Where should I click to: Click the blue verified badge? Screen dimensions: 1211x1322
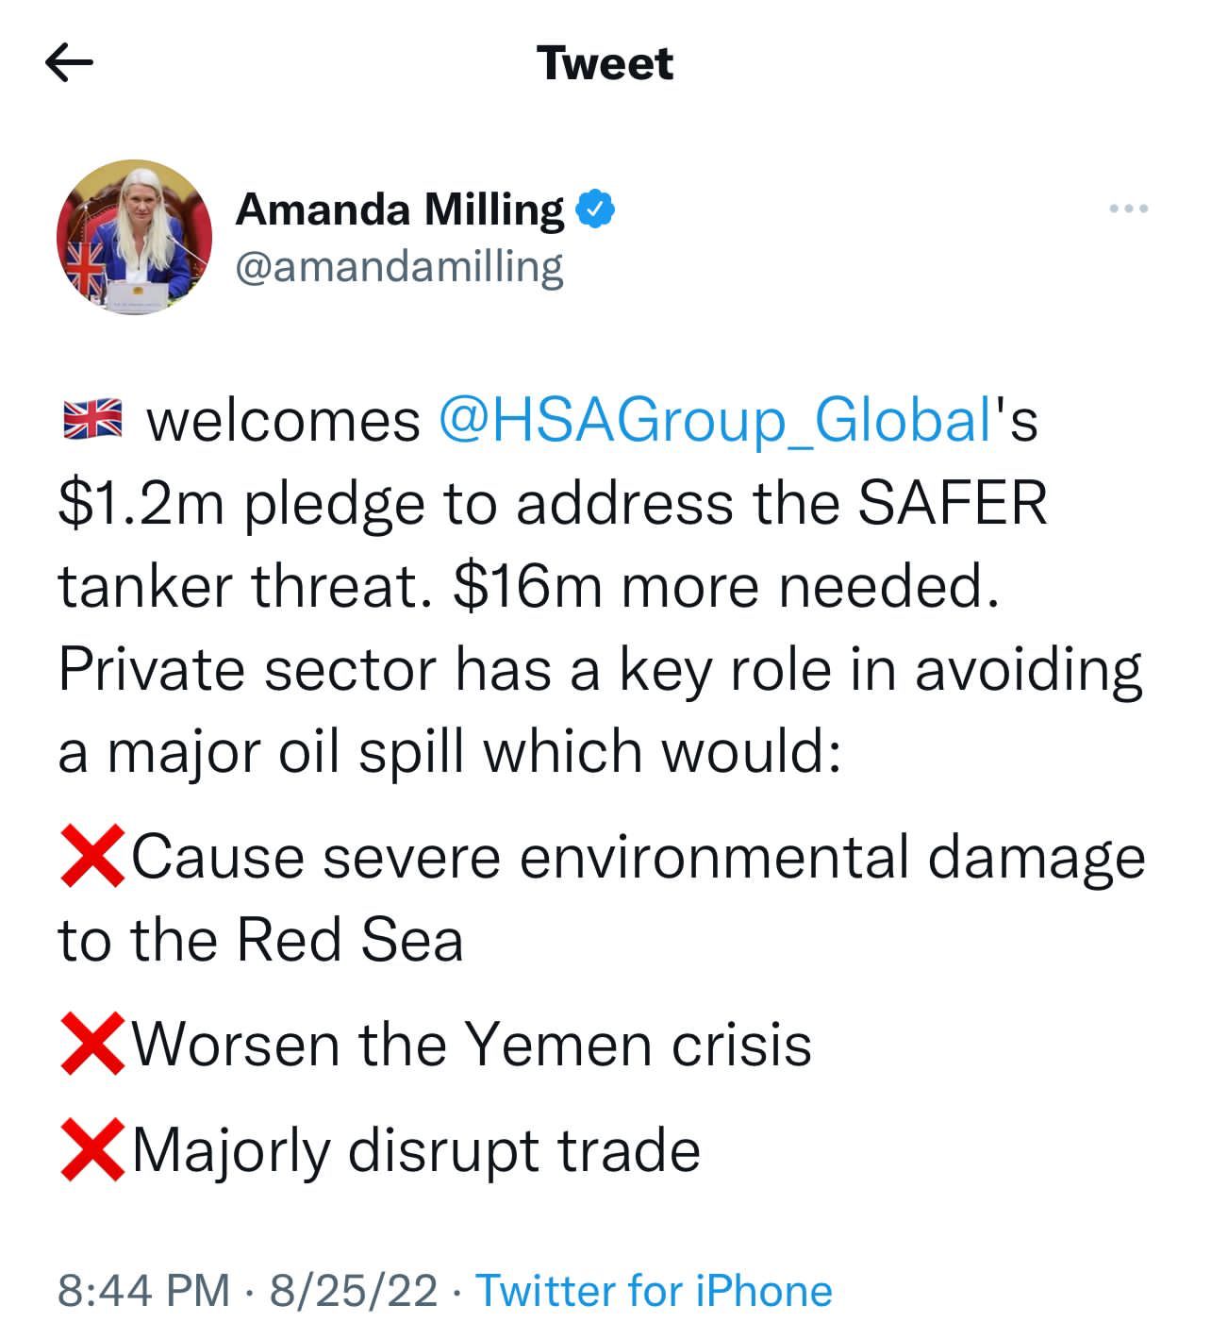click(595, 209)
